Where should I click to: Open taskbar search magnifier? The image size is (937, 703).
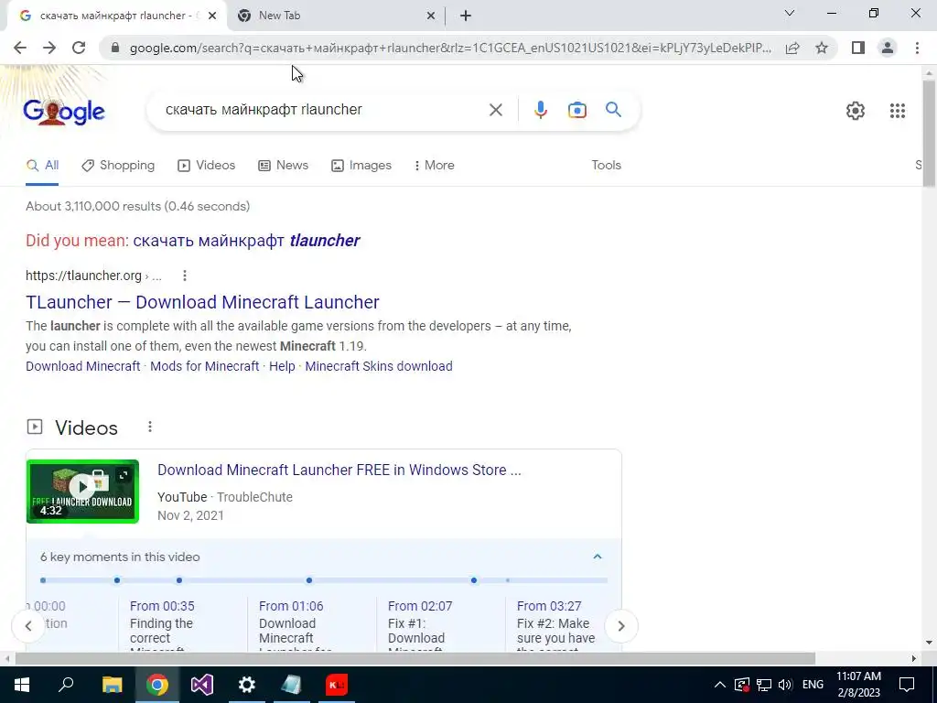point(66,685)
